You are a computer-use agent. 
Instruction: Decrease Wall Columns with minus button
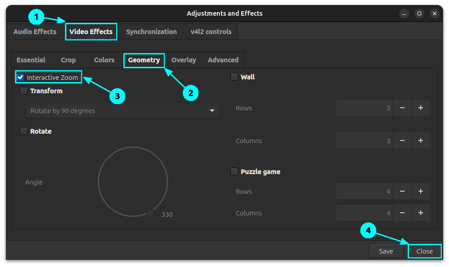click(402, 140)
